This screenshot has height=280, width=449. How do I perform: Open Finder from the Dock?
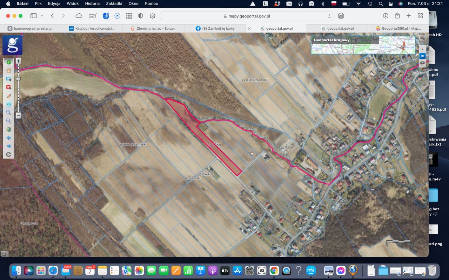(x=16, y=270)
